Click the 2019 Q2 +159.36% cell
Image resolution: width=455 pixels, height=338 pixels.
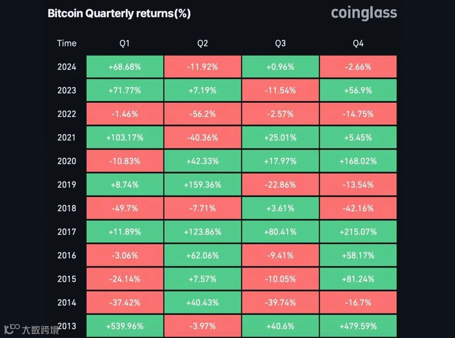(203, 185)
